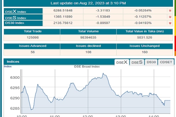Open the DS30 chart tab

click(151, 62)
